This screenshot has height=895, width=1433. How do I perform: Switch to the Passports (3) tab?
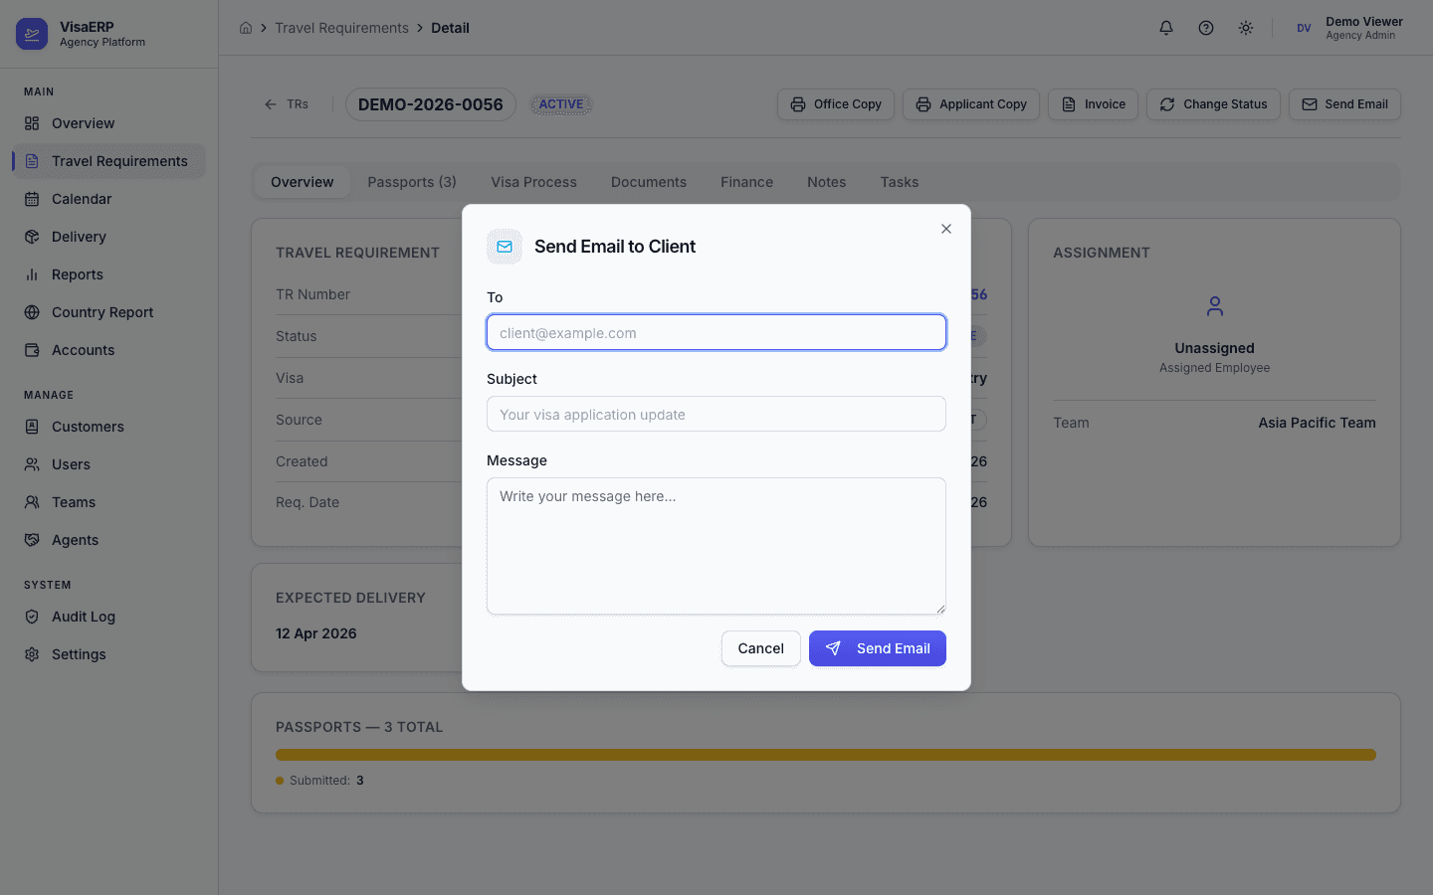click(412, 182)
